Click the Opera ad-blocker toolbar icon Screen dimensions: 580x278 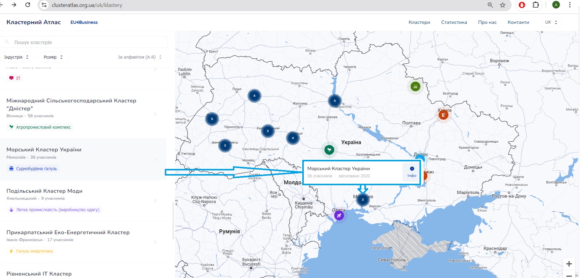pyautogui.click(x=522, y=5)
